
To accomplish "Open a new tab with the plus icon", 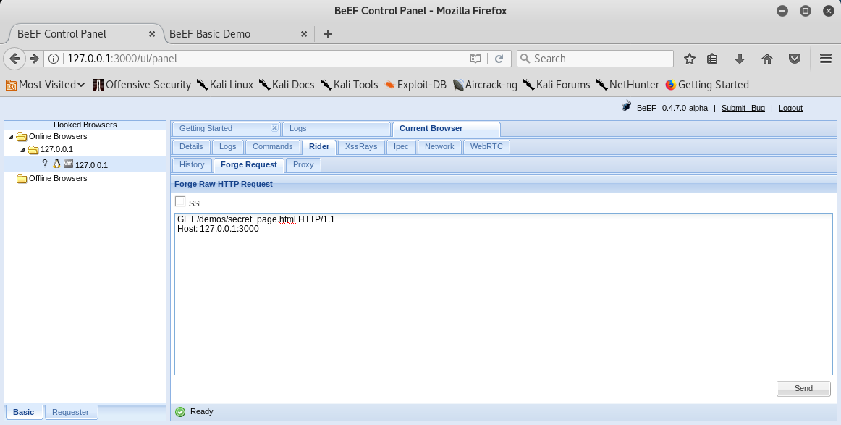I will click(x=328, y=34).
